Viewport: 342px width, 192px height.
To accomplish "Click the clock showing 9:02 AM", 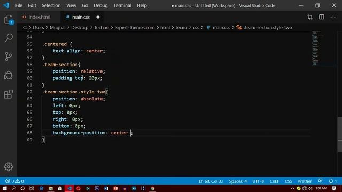I will tap(321, 188).
